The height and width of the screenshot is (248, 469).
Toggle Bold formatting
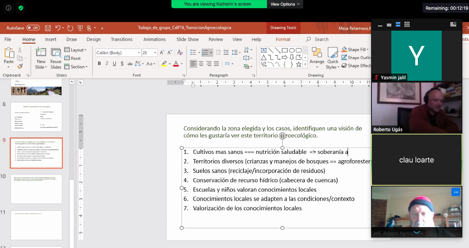click(99, 64)
